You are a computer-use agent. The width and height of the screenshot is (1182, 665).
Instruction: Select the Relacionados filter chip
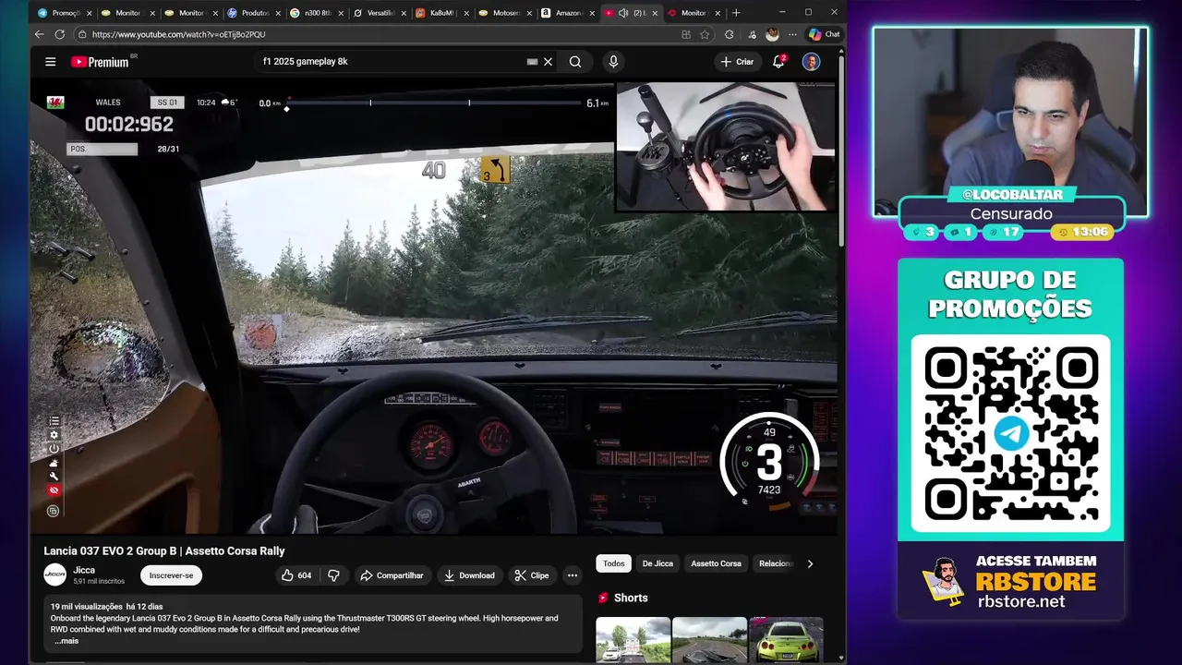click(776, 563)
